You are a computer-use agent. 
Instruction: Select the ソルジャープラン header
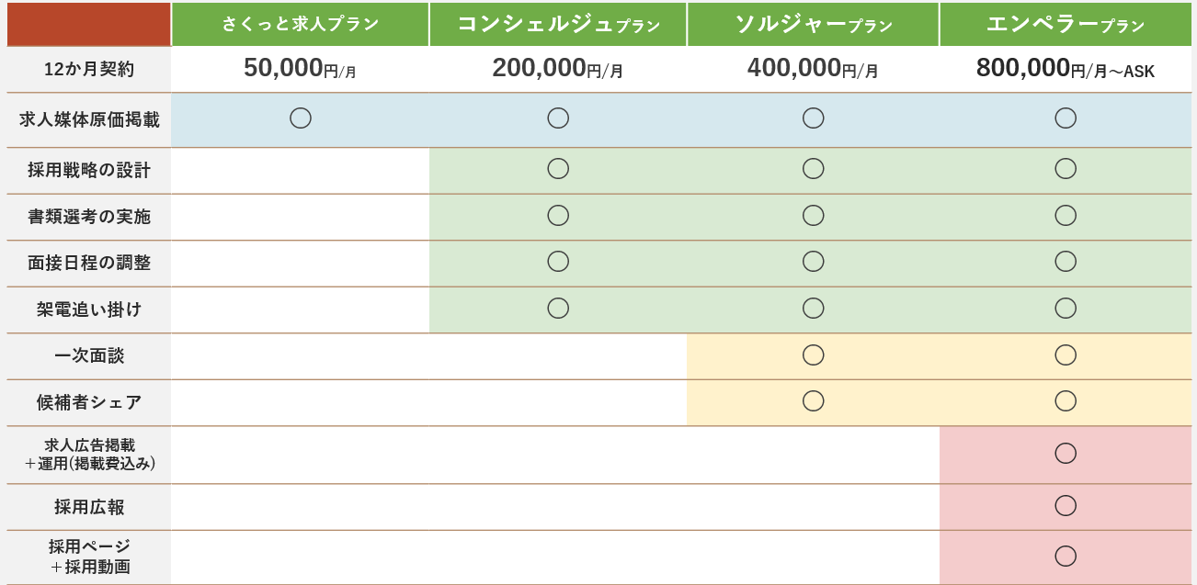813,24
